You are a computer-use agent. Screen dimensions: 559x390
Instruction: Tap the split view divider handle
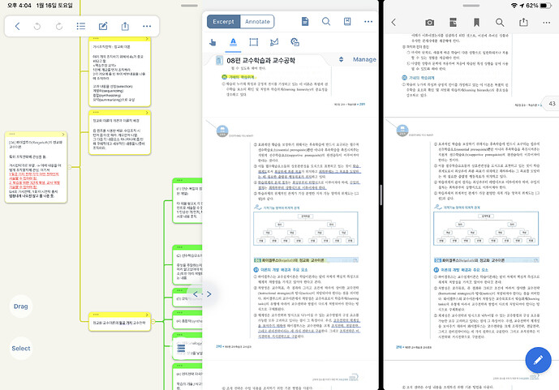[381, 195]
